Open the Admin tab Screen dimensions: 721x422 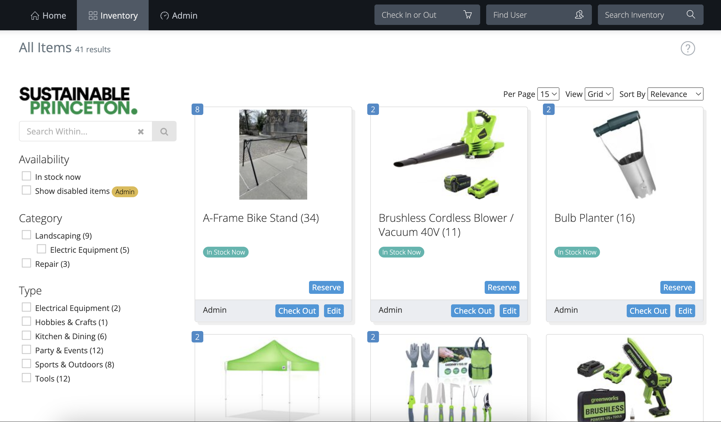pos(179,15)
